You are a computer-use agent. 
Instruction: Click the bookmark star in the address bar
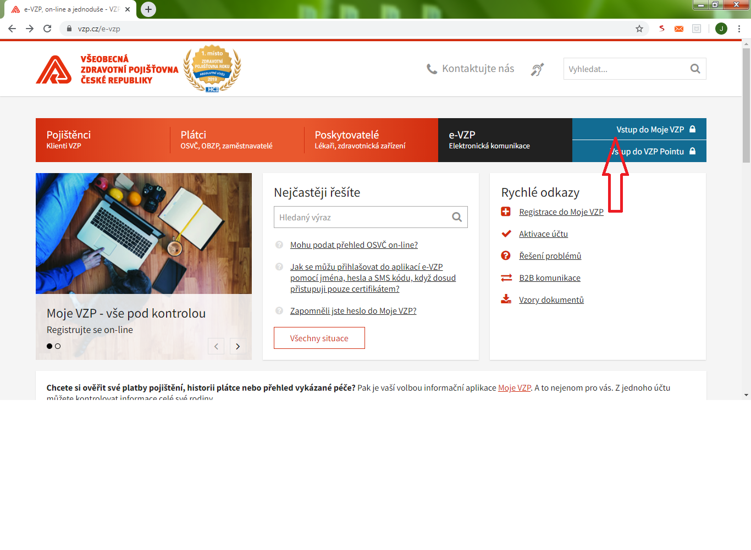[x=639, y=28]
